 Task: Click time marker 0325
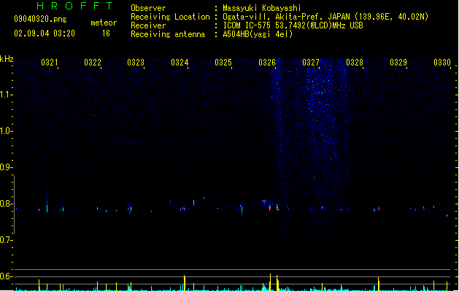click(223, 63)
